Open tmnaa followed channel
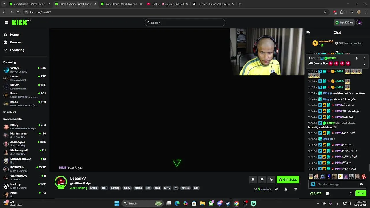Screen dimensions: 370x208 [25, 78]
